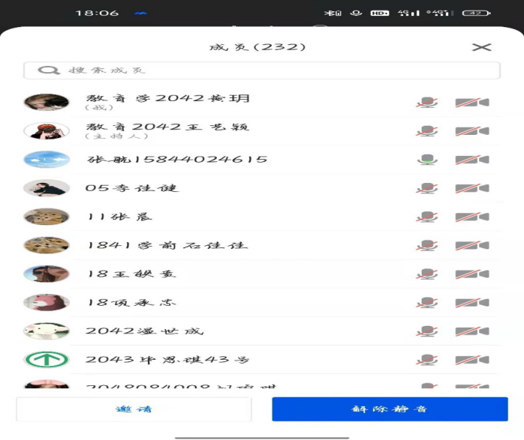The height and width of the screenshot is (440, 524).
Task: Tap the camera-off icon of the host (主持人)
Action: pyautogui.click(x=471, y=131)
